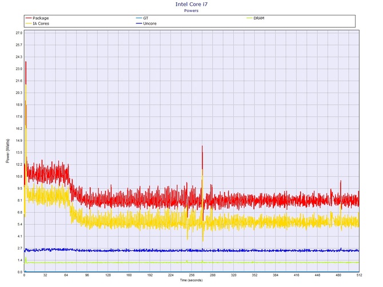Click the Package legend entry
383x287 pixels.
(x=37, y=18)
